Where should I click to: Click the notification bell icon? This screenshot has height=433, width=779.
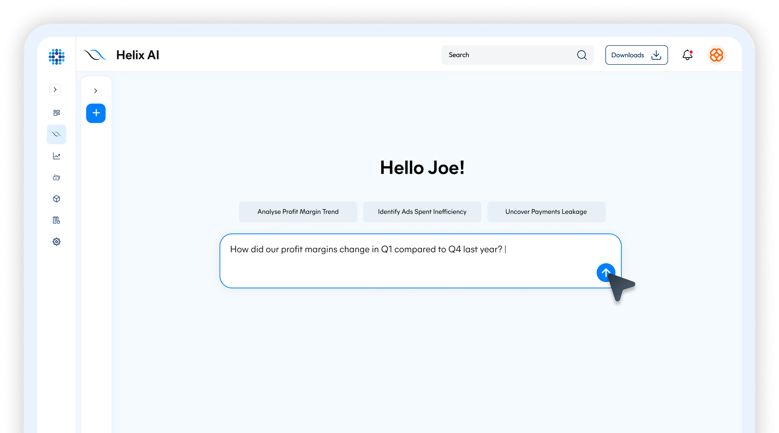(x=687, y=55)
